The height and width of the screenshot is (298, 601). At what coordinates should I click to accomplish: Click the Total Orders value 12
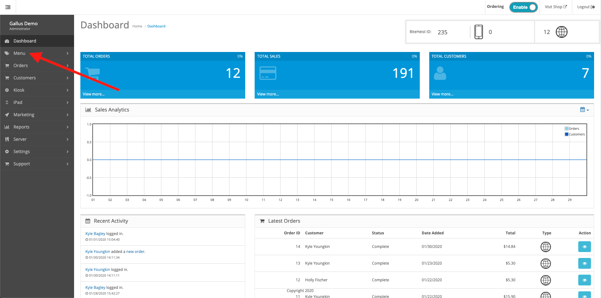(233, 73)
